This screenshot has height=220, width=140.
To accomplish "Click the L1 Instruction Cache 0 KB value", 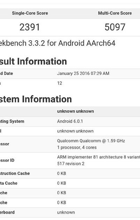I will [x=62, y=173].
